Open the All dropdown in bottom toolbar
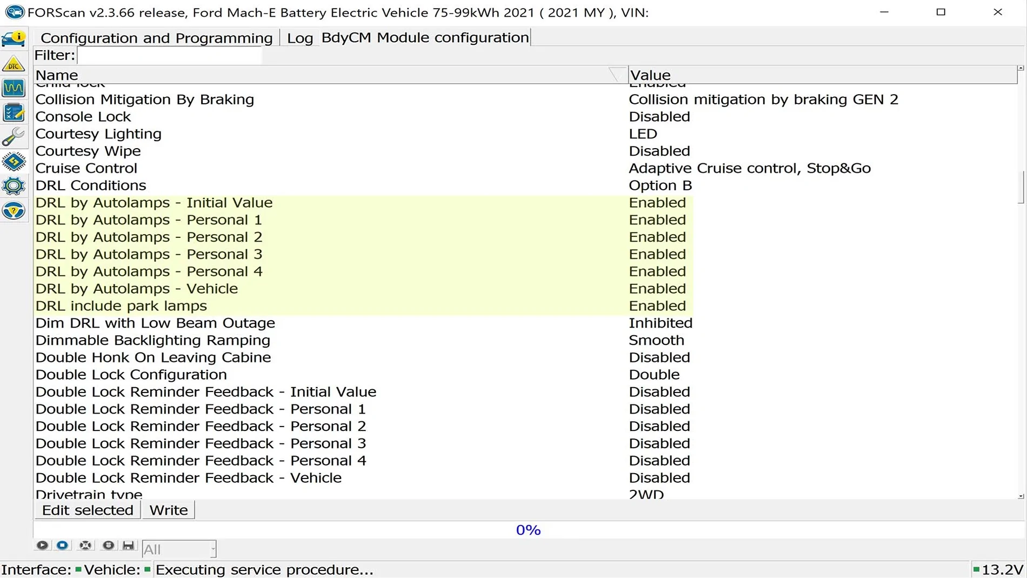 tap(179, 549)
